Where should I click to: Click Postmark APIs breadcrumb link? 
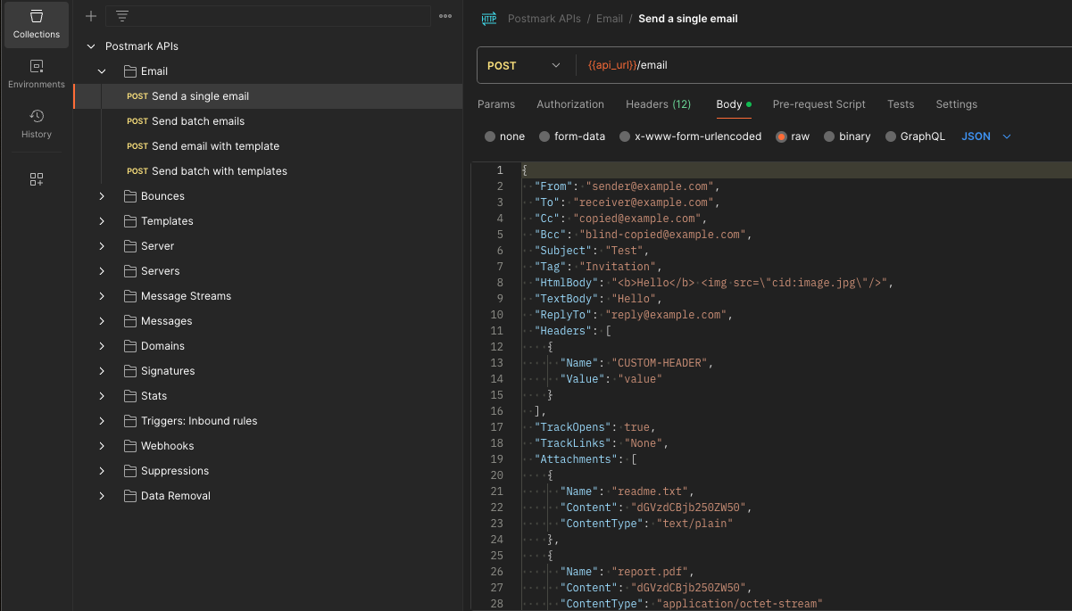[x=543, y=19]
